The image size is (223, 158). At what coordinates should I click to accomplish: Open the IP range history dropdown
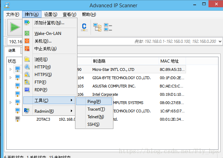[220, 41]
